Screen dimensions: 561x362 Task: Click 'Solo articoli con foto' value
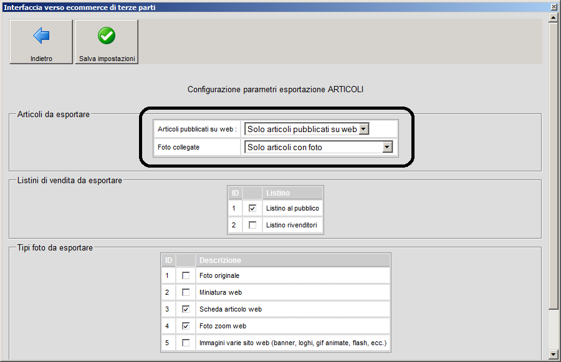[x=284, y=147]
